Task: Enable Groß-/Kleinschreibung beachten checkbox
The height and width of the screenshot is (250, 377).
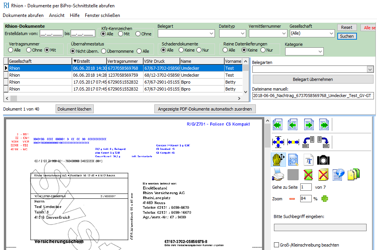Action: tap(277, 245)
